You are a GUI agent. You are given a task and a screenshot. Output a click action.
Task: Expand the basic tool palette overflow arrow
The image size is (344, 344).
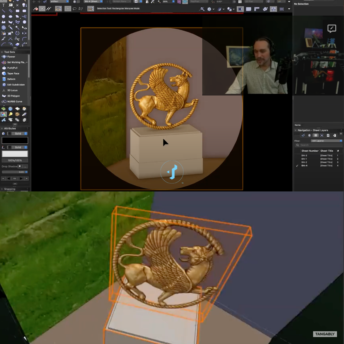(x=15, y=47)
